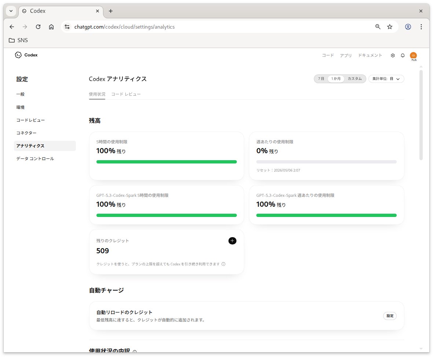Viewport: 433px width, 357px height.
Task: Show credits info tooltip icon
Action: 223,264
